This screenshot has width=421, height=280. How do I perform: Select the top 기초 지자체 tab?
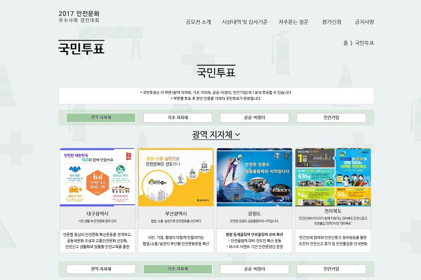pos(178,118)
